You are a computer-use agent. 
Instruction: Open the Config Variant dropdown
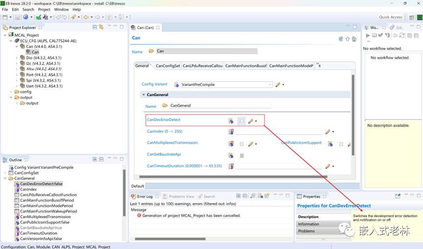click(x=270, y=85)
